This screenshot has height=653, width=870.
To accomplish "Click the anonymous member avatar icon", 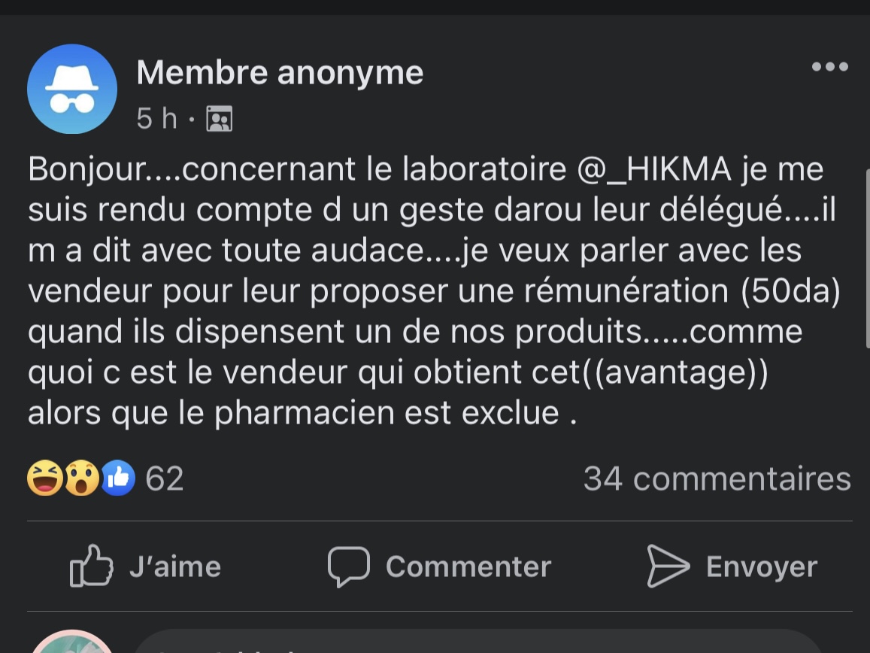I will (72, 89).
